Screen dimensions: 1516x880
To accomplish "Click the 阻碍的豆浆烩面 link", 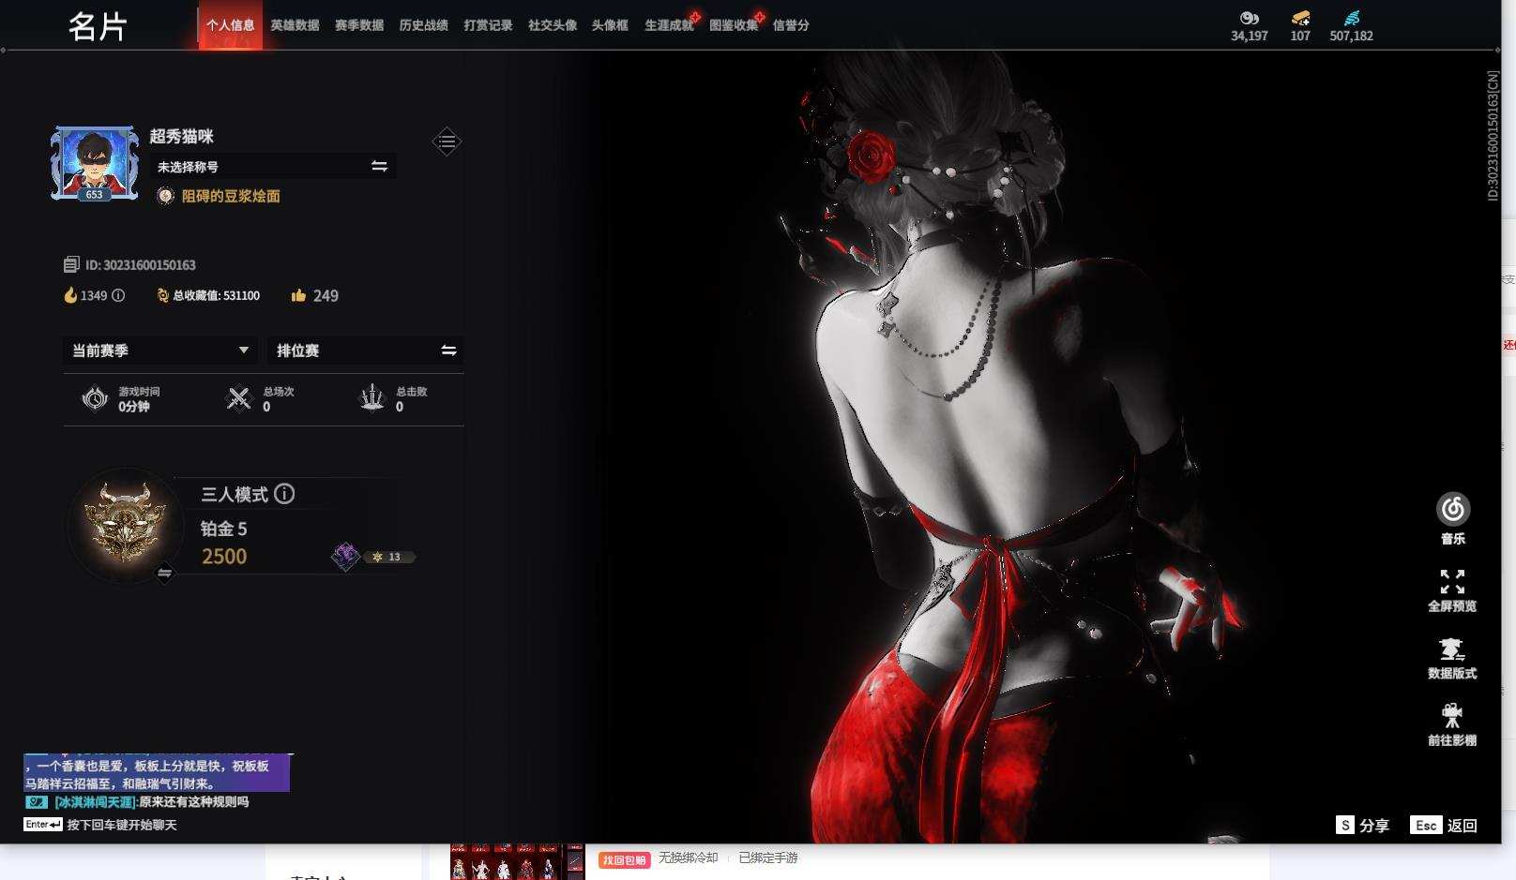I will point(231,196).
